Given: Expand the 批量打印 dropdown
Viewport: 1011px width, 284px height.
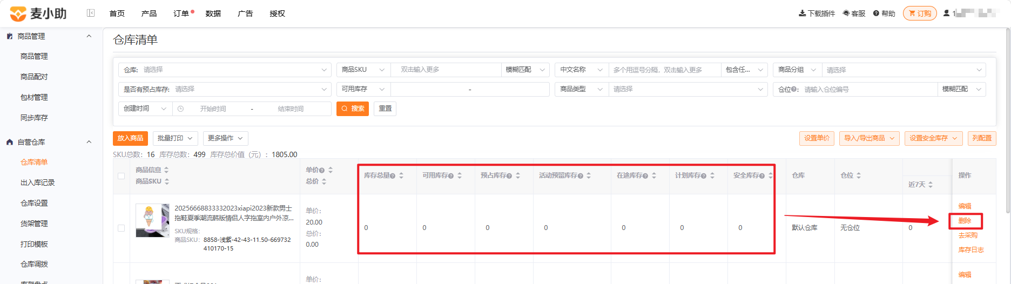Looking at the screenshot, I should pos(176,138).
